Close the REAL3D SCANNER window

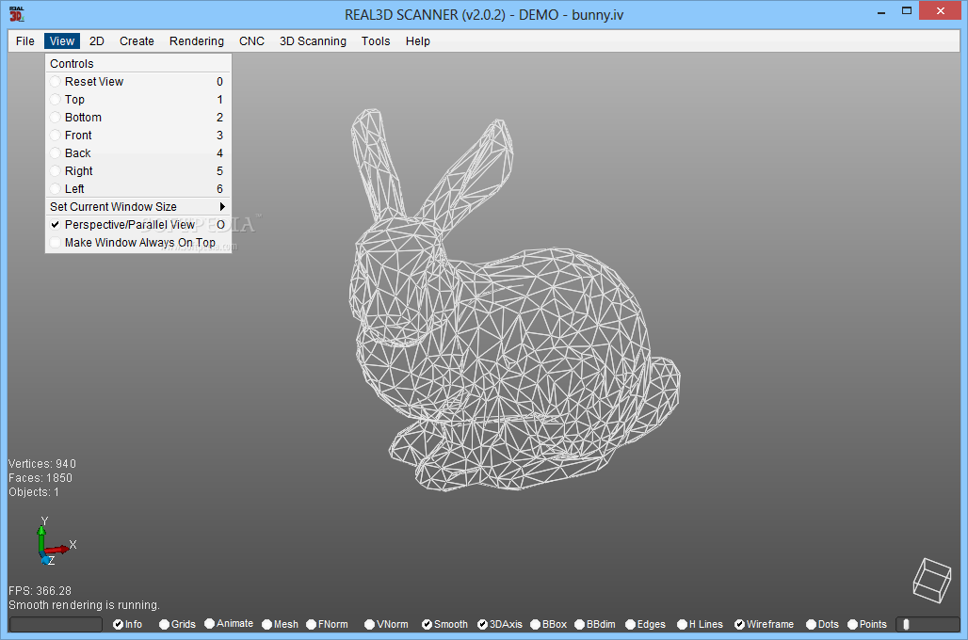pos(940,11)
